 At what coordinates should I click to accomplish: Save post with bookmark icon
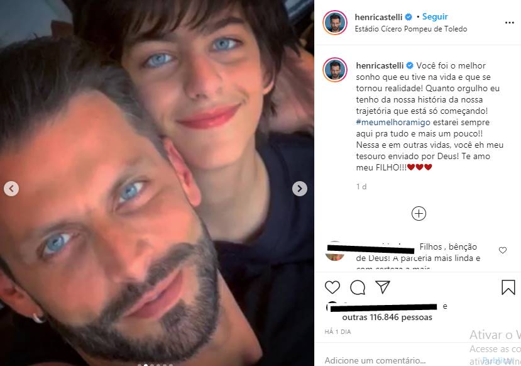tap(508, 287)
